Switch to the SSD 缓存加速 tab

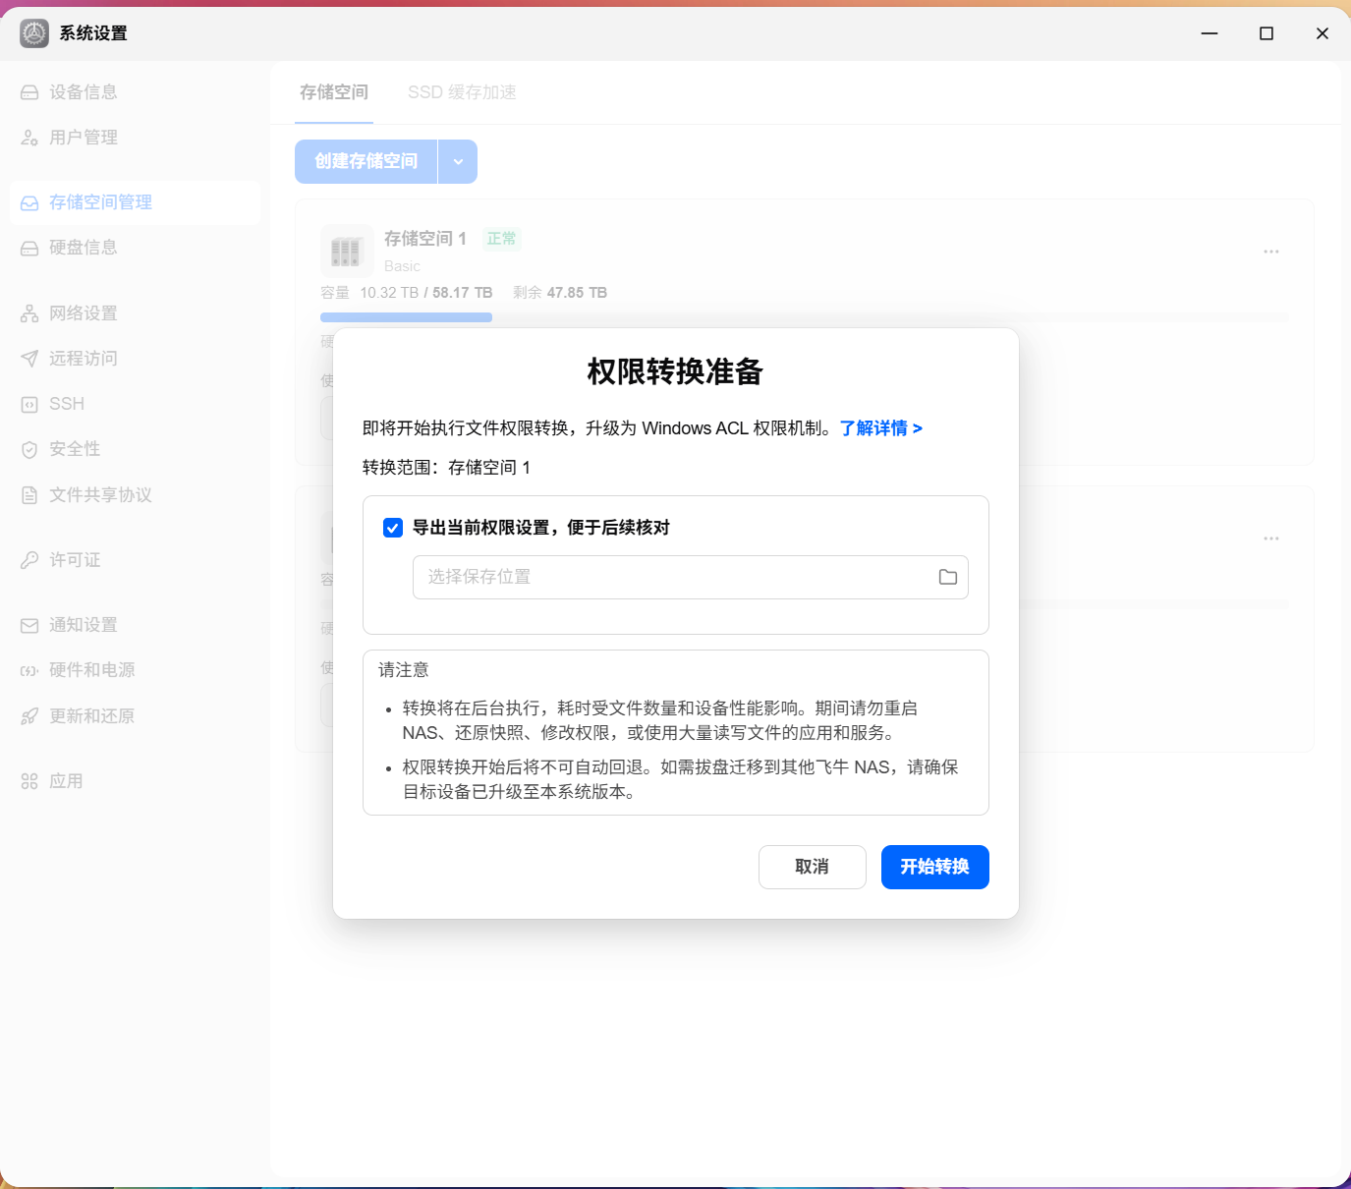pos(462,92)
